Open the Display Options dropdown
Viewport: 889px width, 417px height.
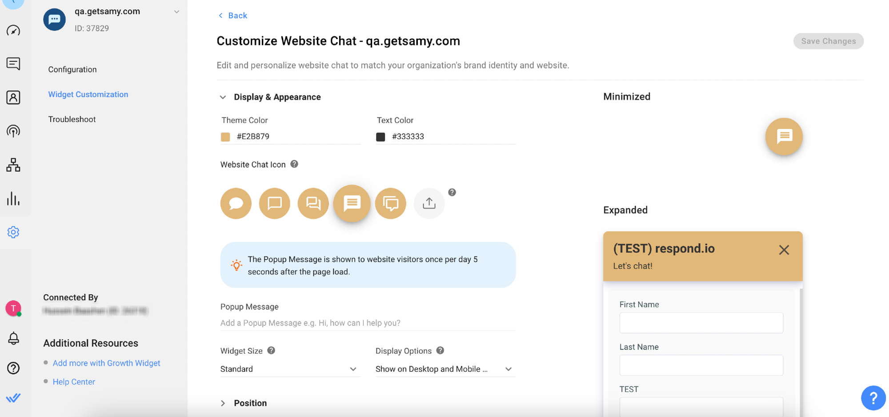(x=444, y=369)
